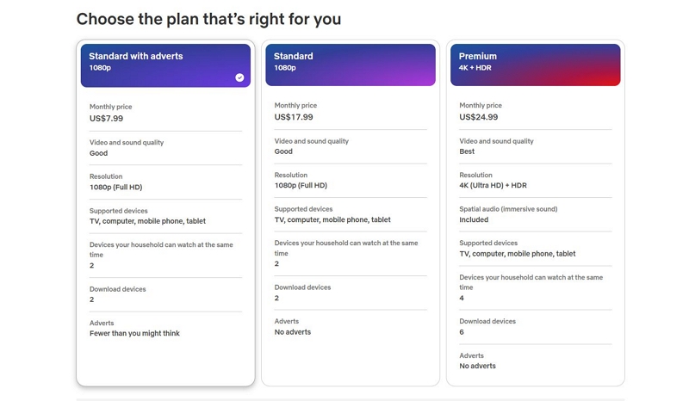Click the US$24.99 monthly price
The width and height of the screenshot is (689, 401).
(x=478, y=117)
